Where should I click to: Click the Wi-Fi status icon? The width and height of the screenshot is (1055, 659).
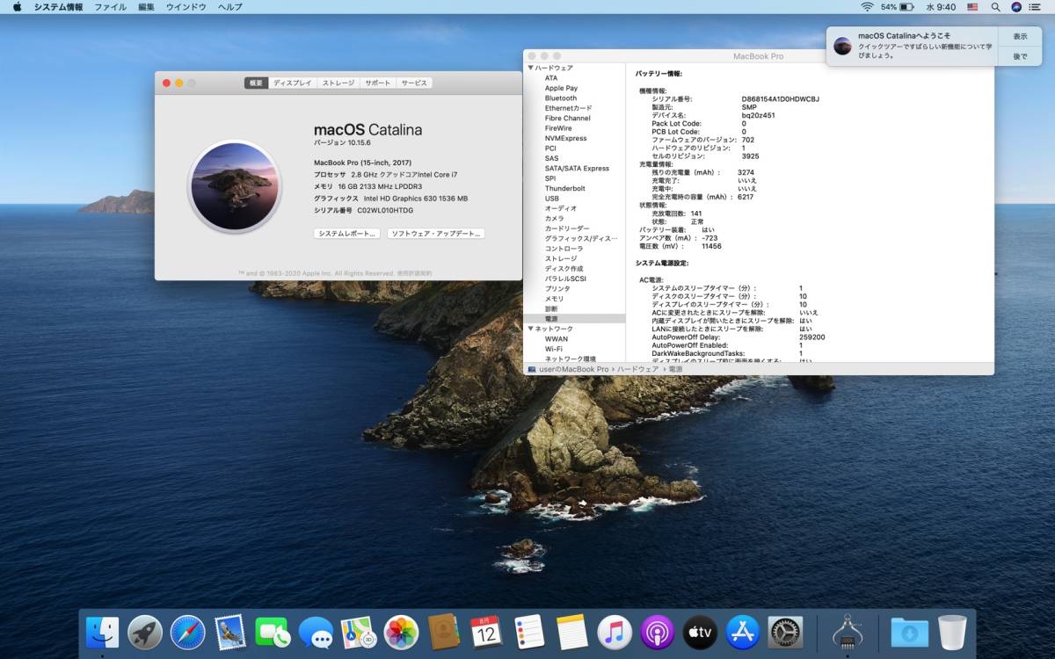(867, 7)
